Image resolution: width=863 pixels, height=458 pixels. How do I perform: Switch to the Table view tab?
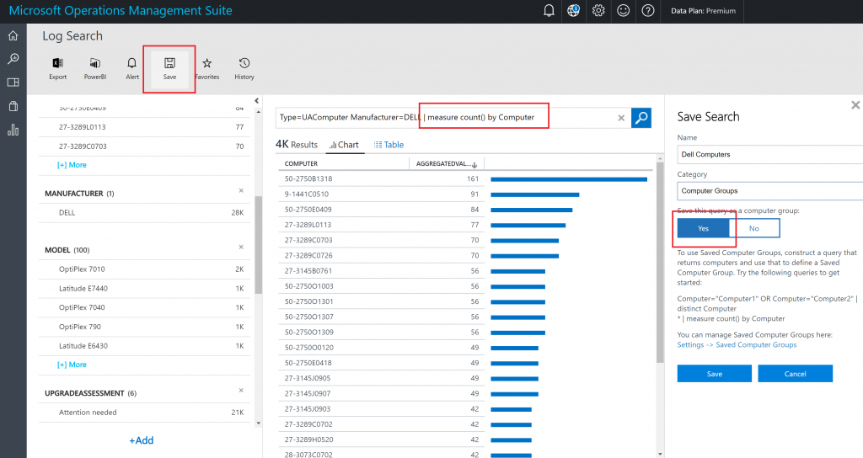[389, 145]
